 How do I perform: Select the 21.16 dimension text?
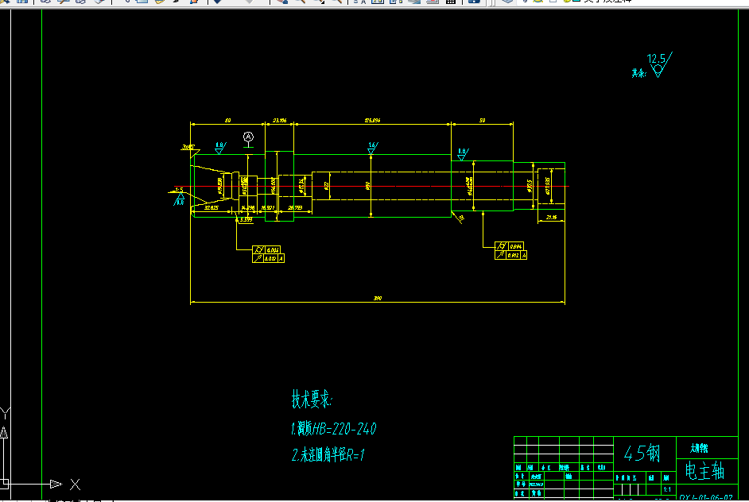click(x=551, y=217)
